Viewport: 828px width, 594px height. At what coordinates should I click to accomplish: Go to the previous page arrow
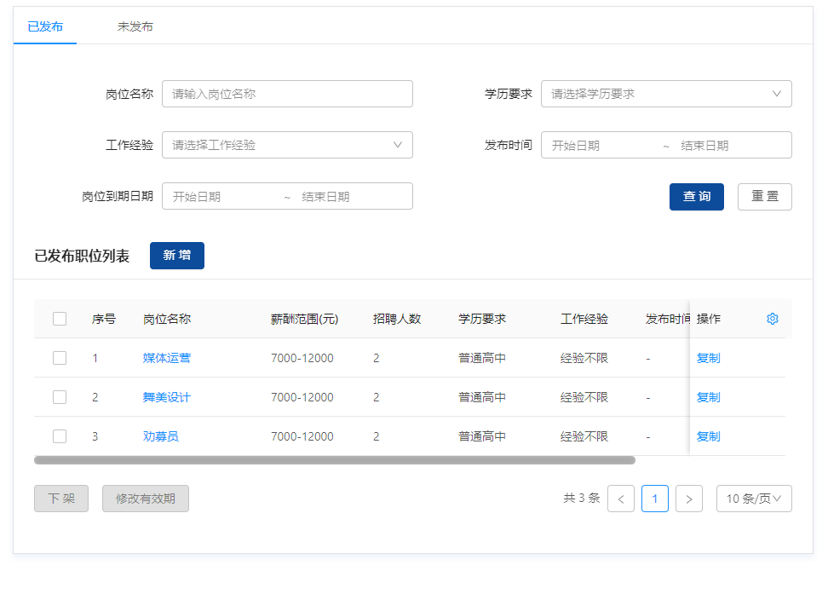point(621,499)
